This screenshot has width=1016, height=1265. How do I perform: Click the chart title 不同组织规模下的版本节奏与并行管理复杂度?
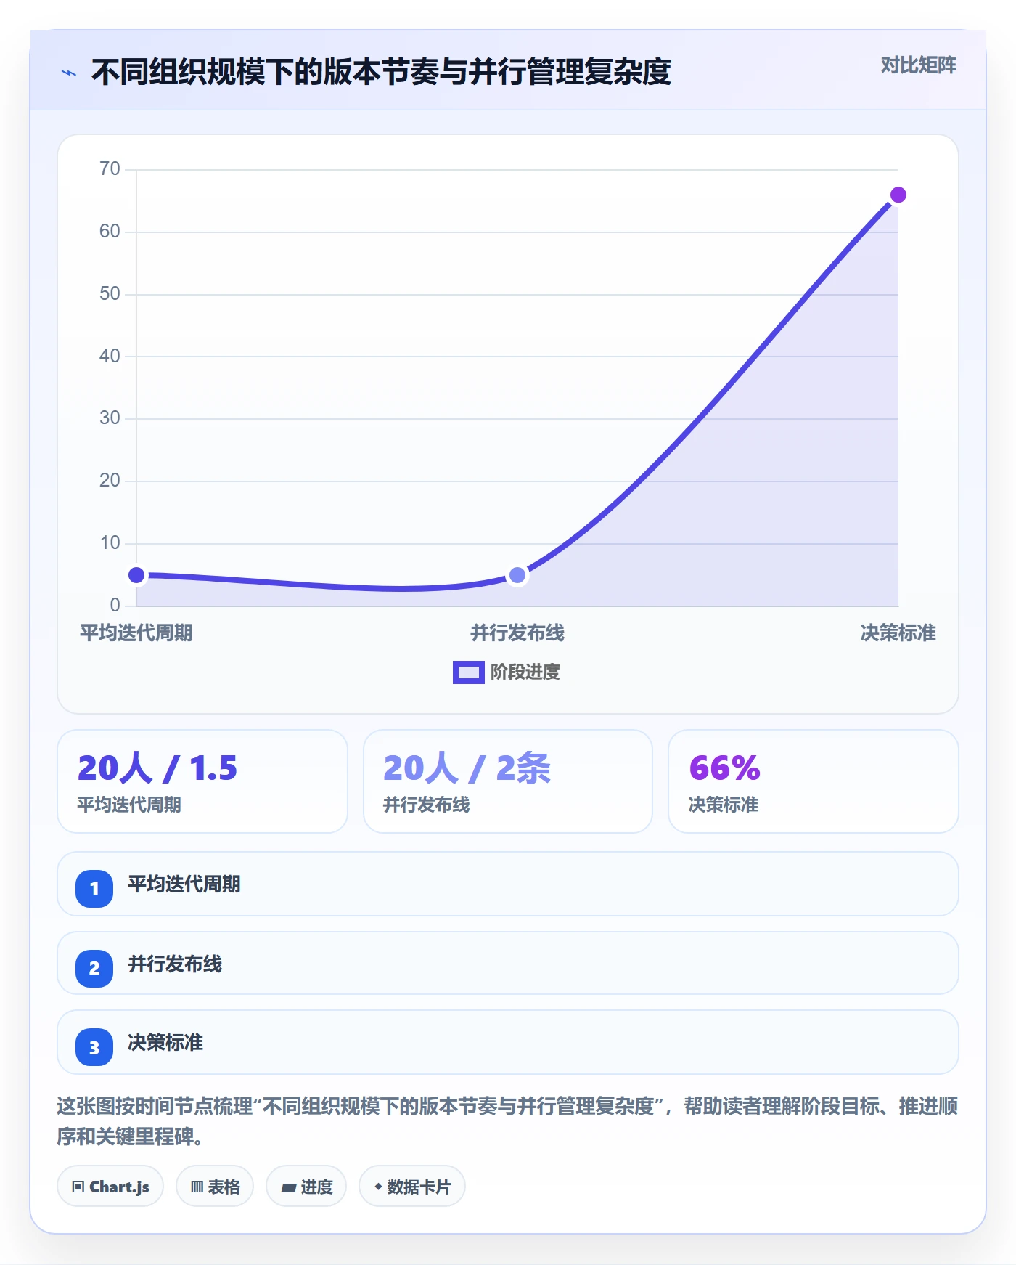(x=381, y=72)
